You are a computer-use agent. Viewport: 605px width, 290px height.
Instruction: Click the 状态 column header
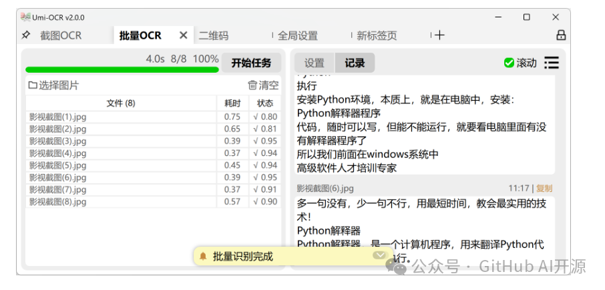[x=265, y=103]
